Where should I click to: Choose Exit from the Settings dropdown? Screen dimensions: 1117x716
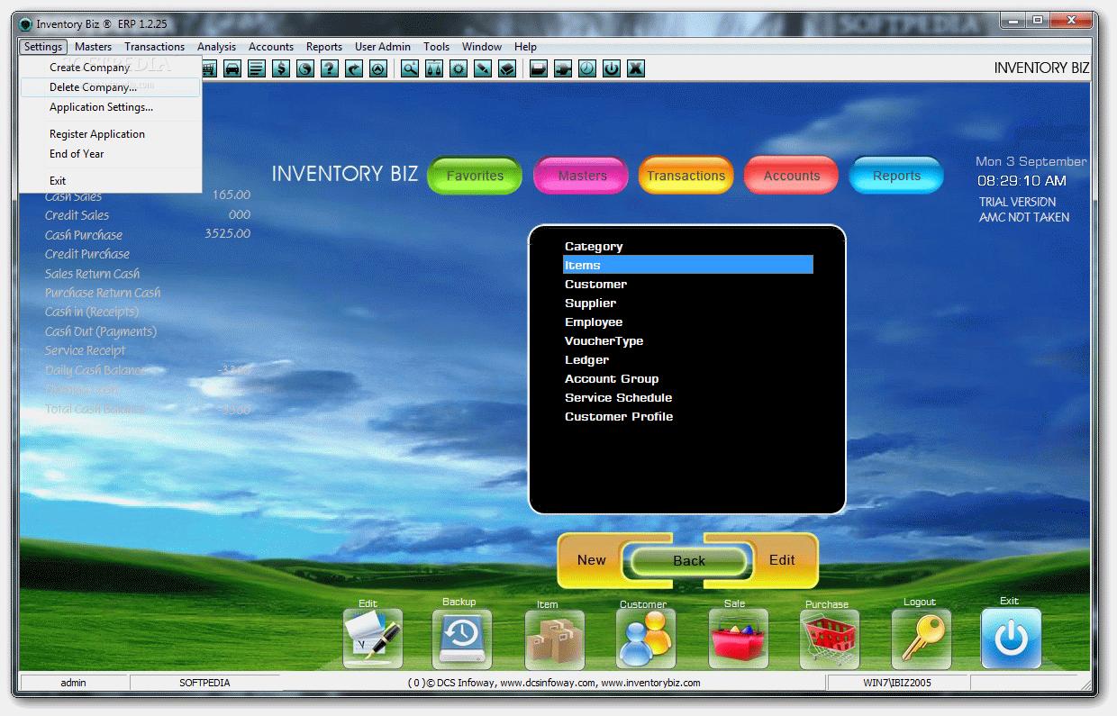(110, 181)
